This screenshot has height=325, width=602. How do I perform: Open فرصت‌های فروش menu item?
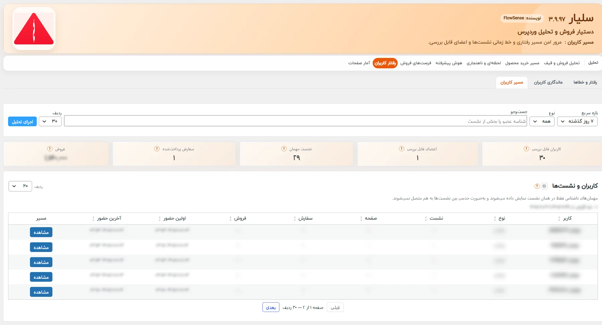pyautogui.click(x=416, y=63)
